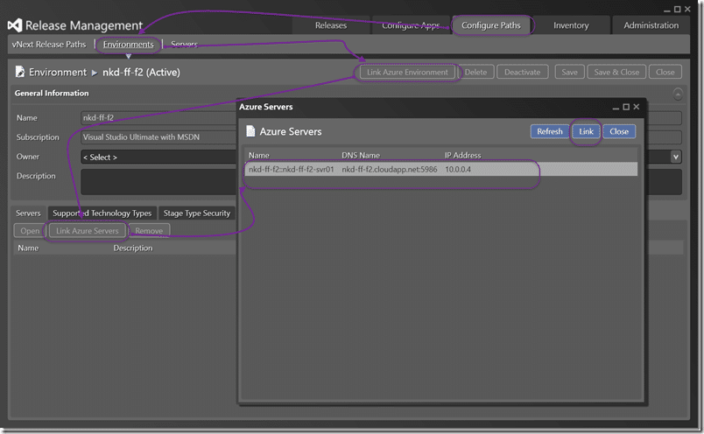Click the Azure Servers page icon
Screen dimensions: 704x434
click(250, 131)
